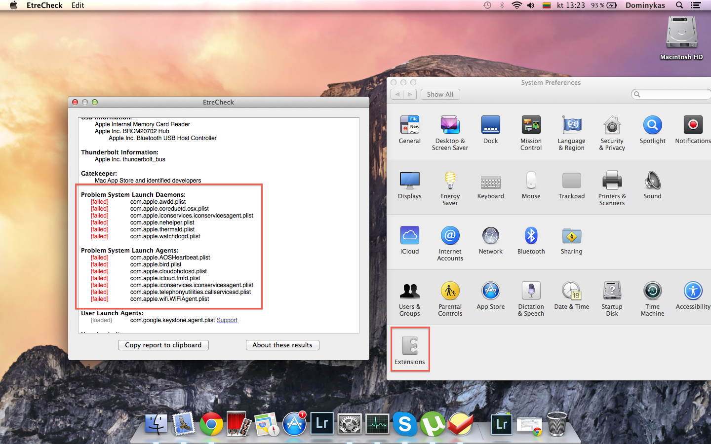Open Network preferences

(x=490, y=240)
